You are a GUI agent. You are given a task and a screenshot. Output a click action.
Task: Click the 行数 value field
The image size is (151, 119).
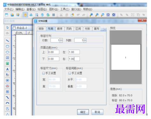pyautogui.click(x=55, y=40)
